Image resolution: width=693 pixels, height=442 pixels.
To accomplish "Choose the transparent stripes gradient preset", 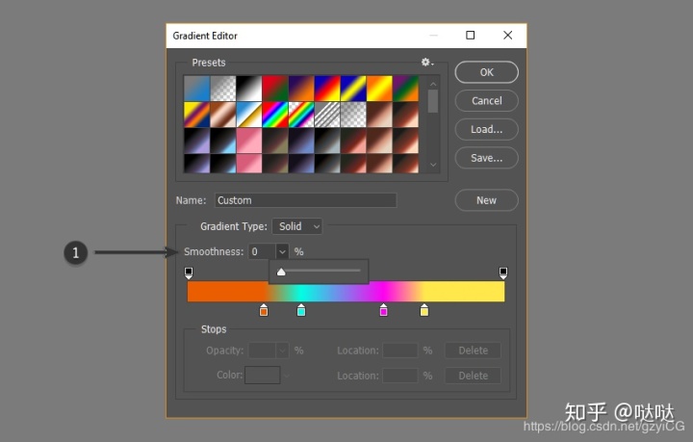I will (327, 115).
